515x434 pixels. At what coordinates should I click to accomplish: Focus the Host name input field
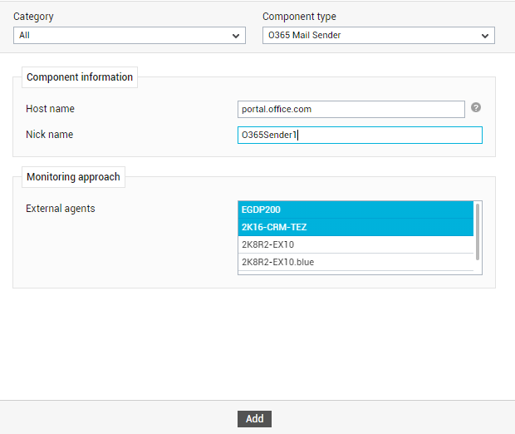tap(351, 109)
